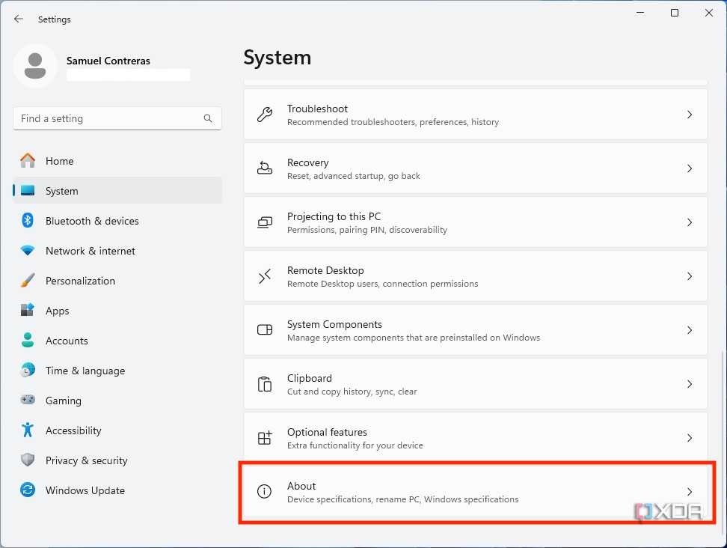Click the back arrow in Settings header
The image size is (727, 548).
19,19
